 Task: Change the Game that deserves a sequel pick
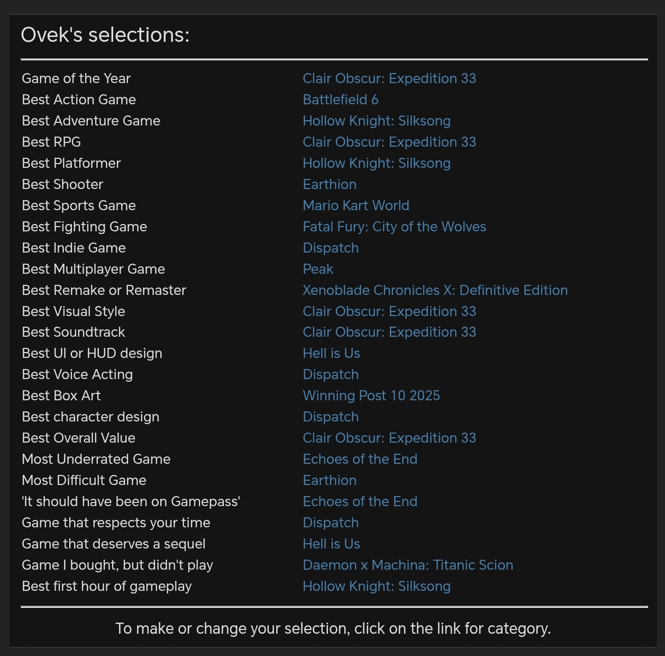[x=331, y=544]
